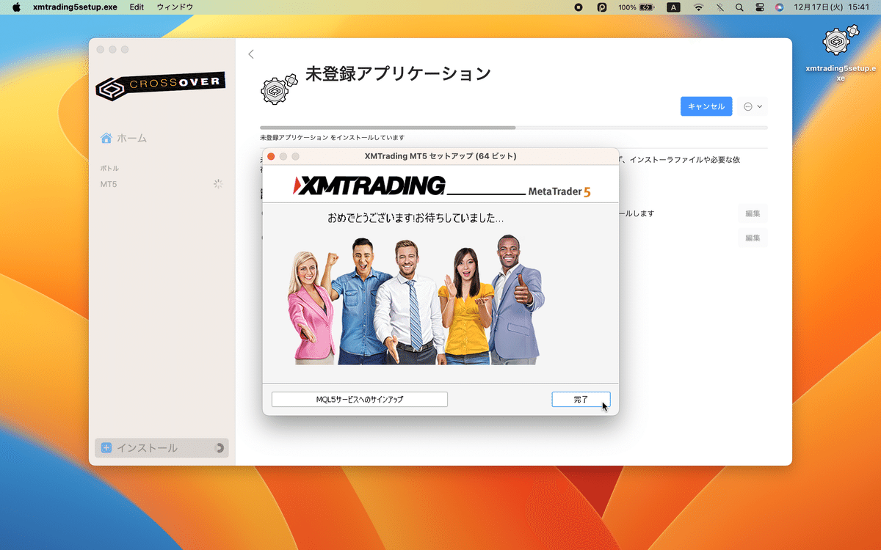Go to ホーム in the CrossOver sidebar

click(x=123, y=138)
